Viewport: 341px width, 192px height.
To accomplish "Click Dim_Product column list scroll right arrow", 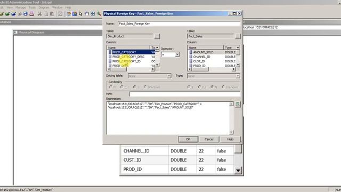I will click(153, 69).
